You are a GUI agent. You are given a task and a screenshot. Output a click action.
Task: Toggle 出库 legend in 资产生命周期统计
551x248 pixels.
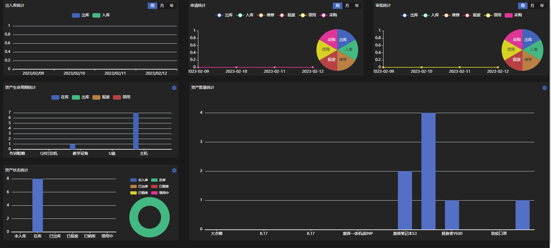point(81,97)
